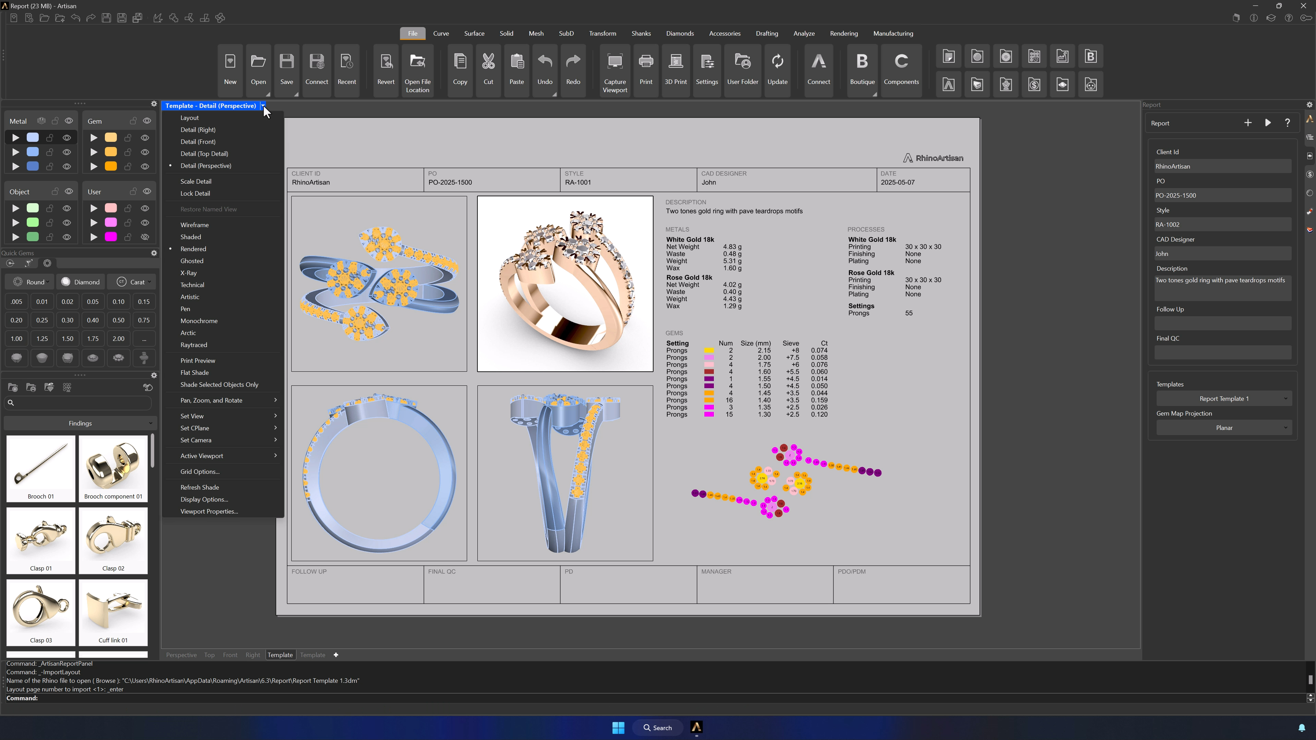Switch to the Diamonds ribbon tab
1316x740 pixels.
pyautogui.click(x=680, y=34)
